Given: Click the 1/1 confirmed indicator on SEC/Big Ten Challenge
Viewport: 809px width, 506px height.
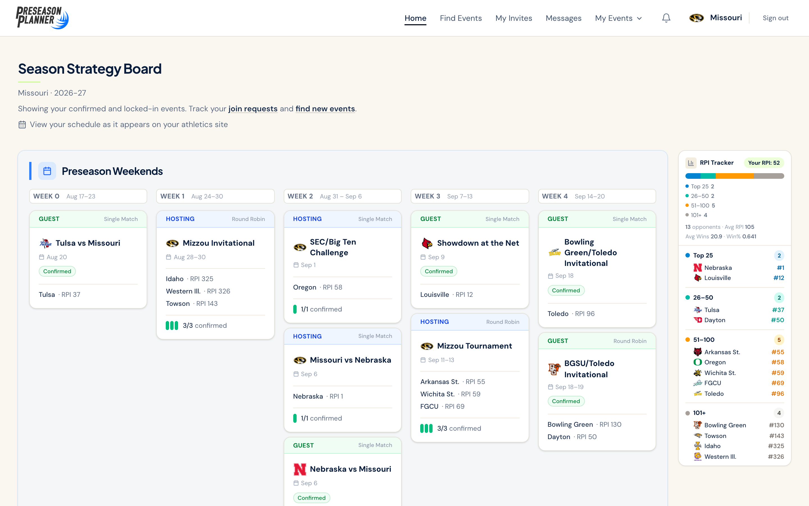Looking at the screenshot, I should (x=318, y=309).
